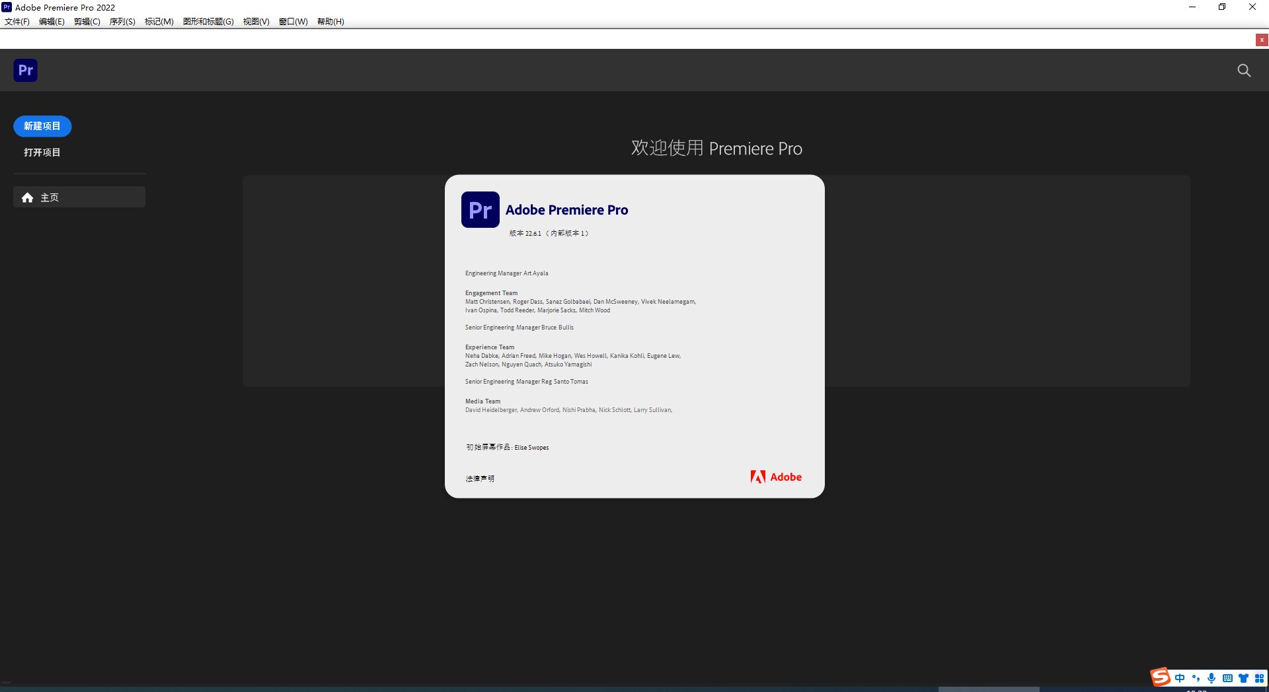Viewport: 1269px width, 692px height.
Task: Click the house icon next to 主页
Action: pos(27,197)
